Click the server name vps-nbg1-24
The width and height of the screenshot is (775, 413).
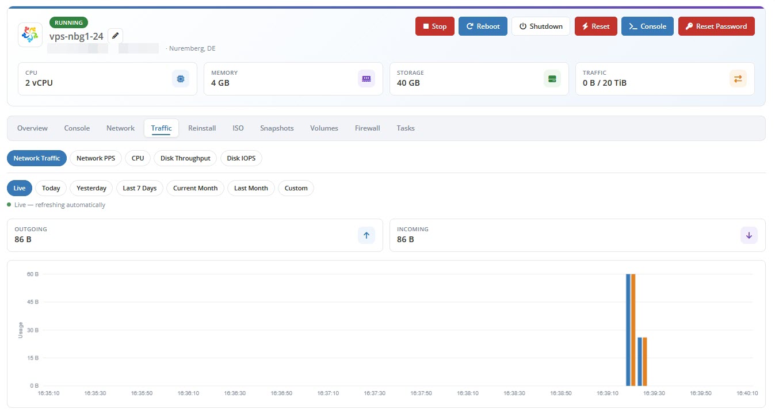pos(77,36)
